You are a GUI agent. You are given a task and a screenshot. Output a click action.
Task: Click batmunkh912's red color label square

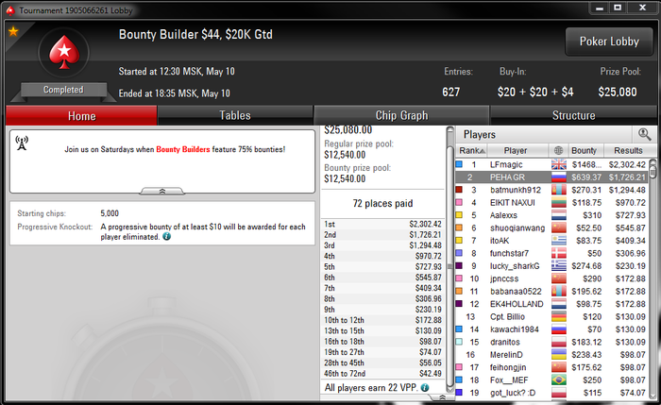(459, 190)
